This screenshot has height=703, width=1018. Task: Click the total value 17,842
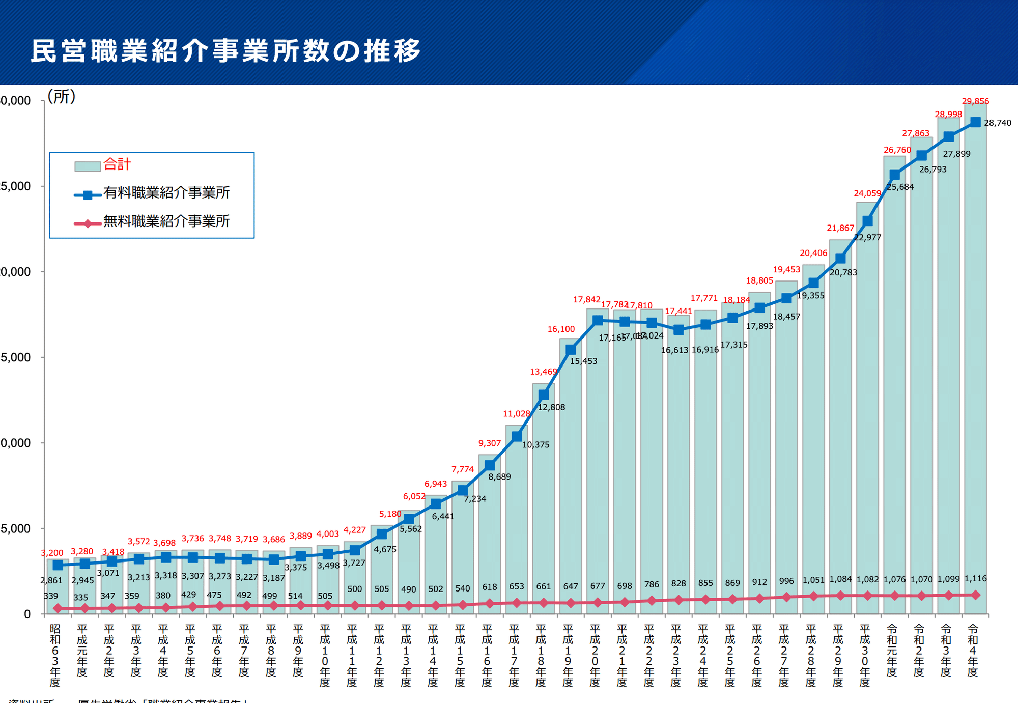pos(587,300)
